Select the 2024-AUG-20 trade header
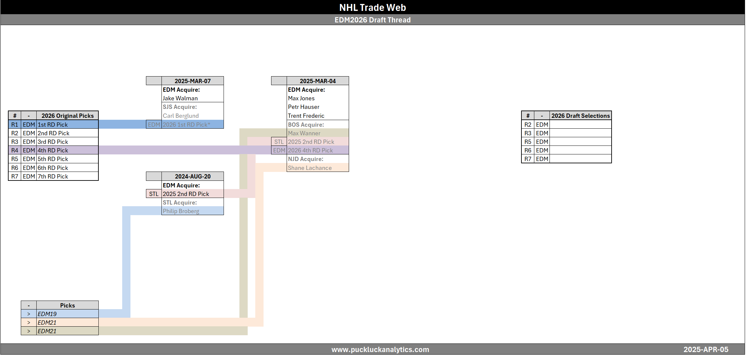This screenshot has width=746, height=356. click(192, 176)
